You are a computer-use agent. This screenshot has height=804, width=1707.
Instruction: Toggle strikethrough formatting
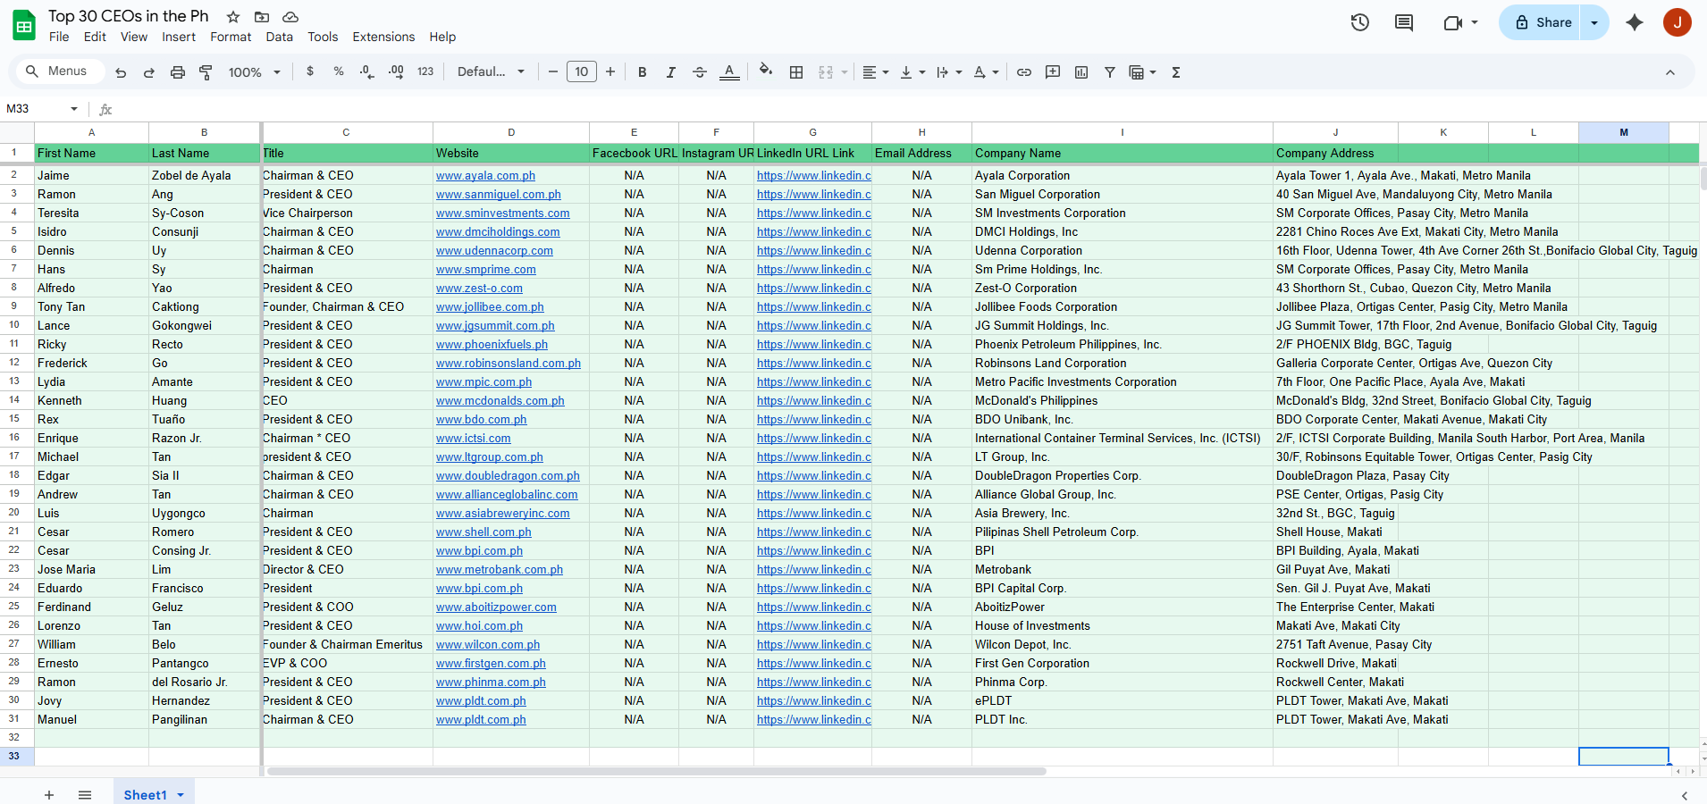coord(700,72)
